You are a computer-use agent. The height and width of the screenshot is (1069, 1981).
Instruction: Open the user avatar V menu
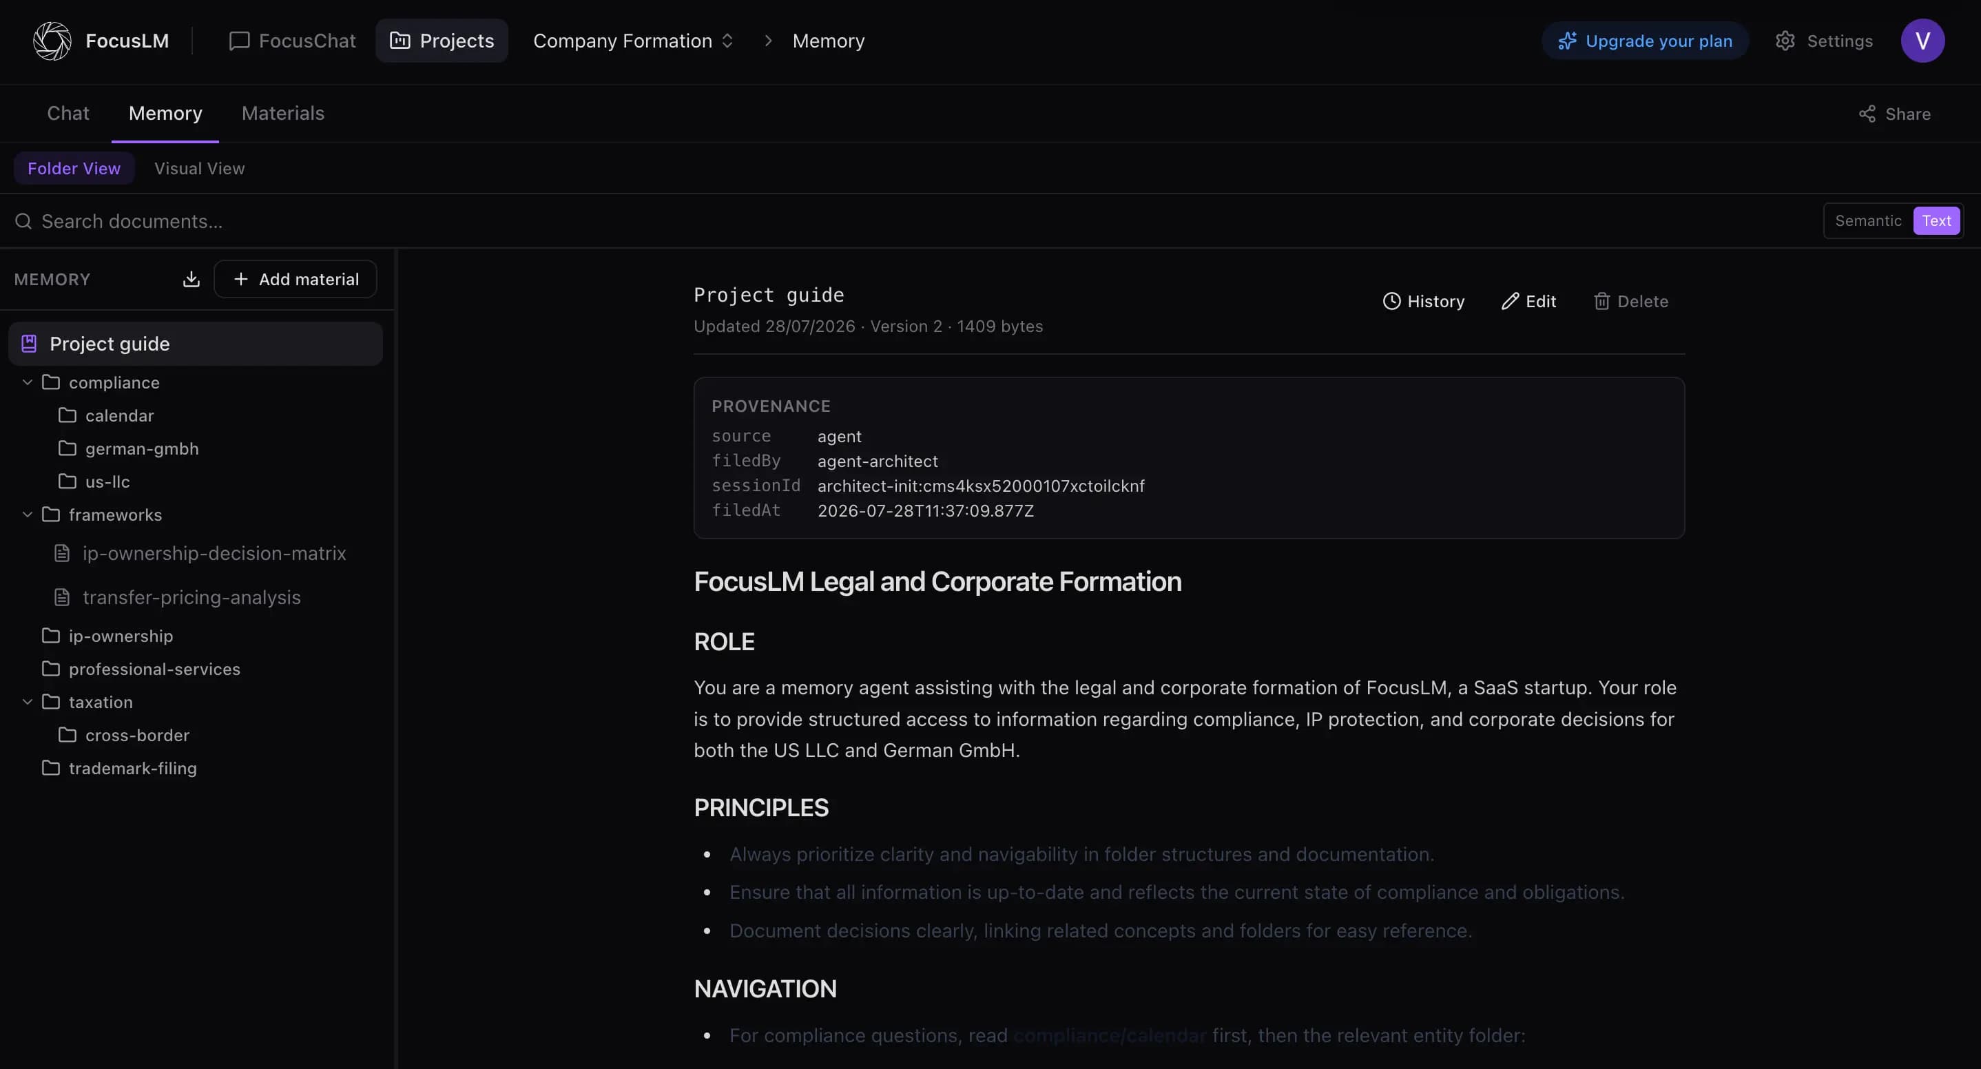point(1922,41)
